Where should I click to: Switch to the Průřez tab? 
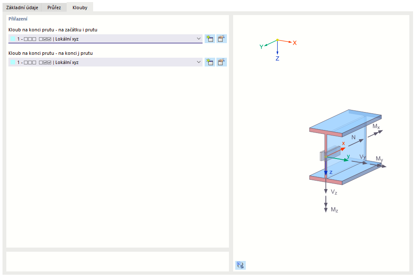coord(54,8)
